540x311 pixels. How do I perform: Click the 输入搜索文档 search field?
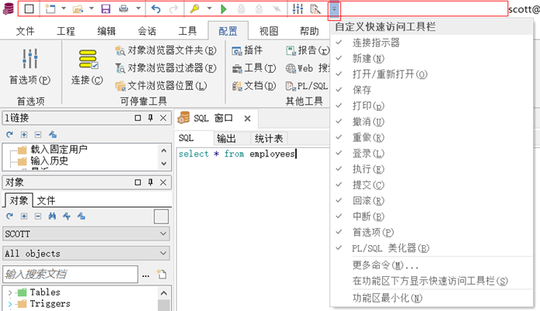(x=71, y=274)
